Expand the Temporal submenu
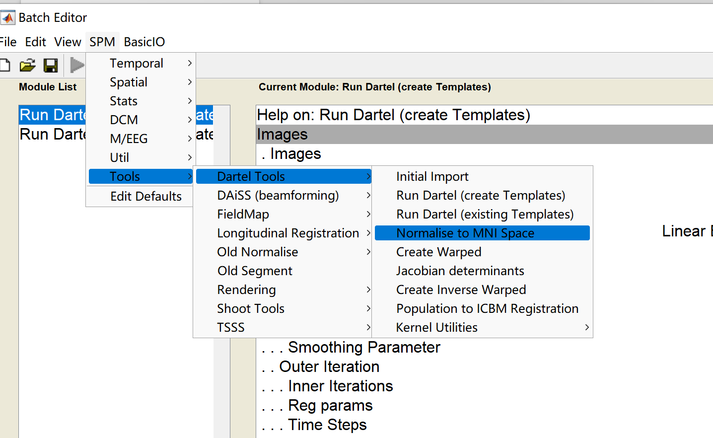713x438 pixels. (x=141, y=63)
